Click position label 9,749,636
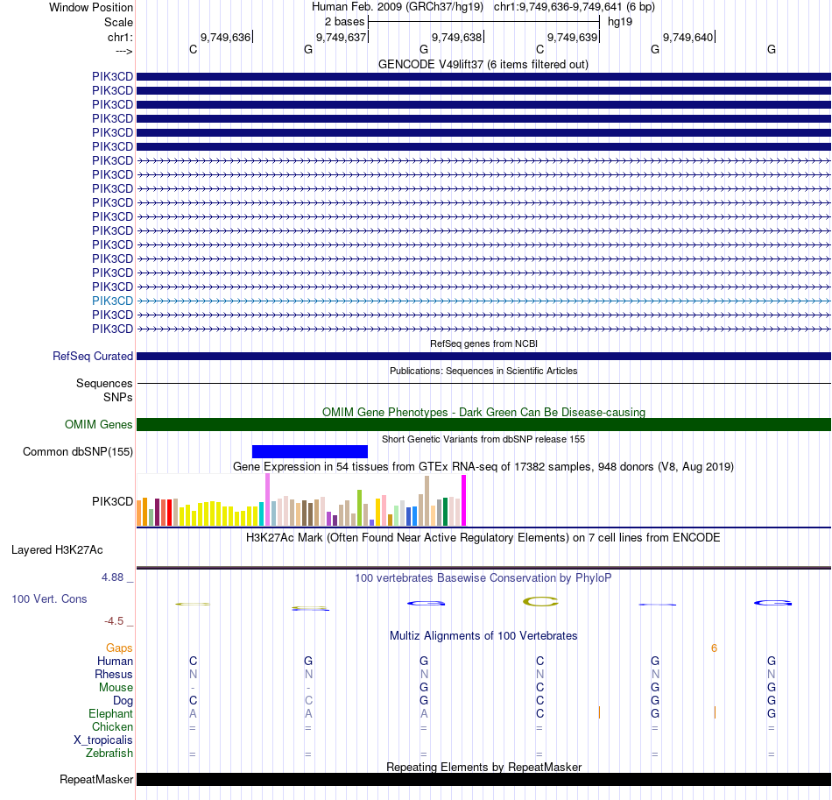This screenshot has height=800, width=832. click(225, 37)
